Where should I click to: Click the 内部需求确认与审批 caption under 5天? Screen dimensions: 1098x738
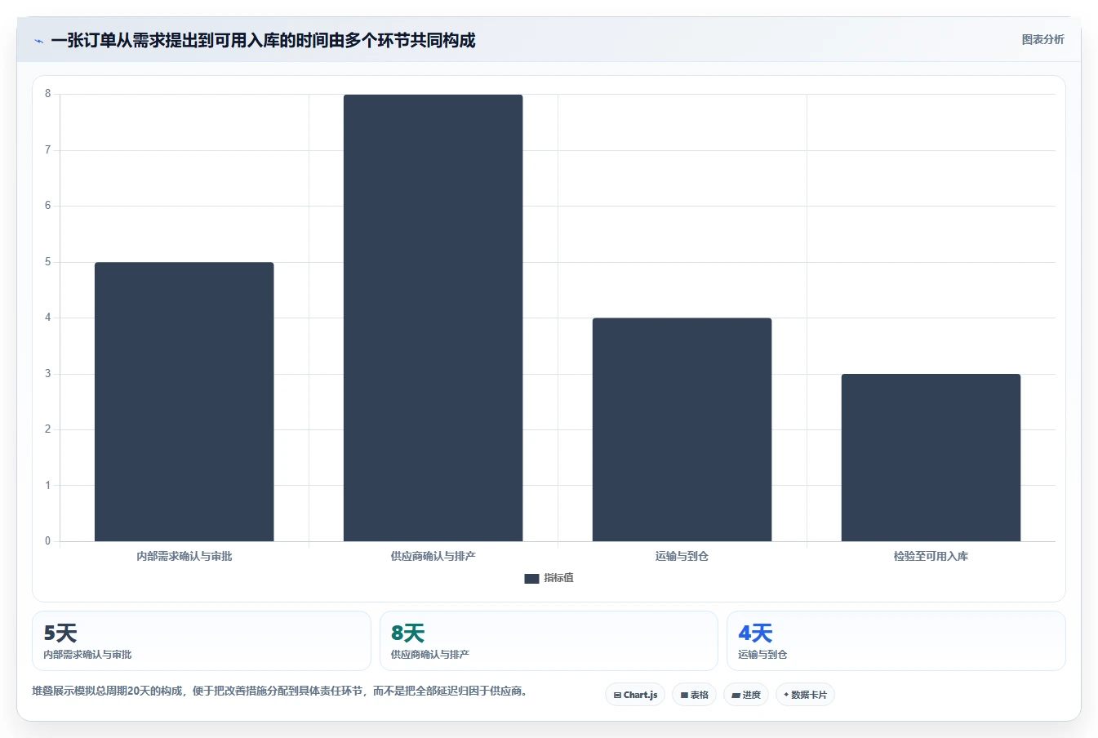click(x=87, y=655)
